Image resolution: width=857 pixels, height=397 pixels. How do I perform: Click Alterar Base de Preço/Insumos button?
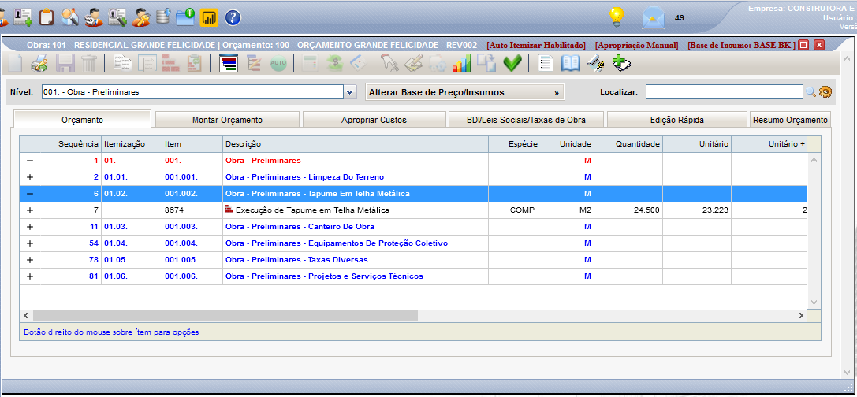coord(465,92)
